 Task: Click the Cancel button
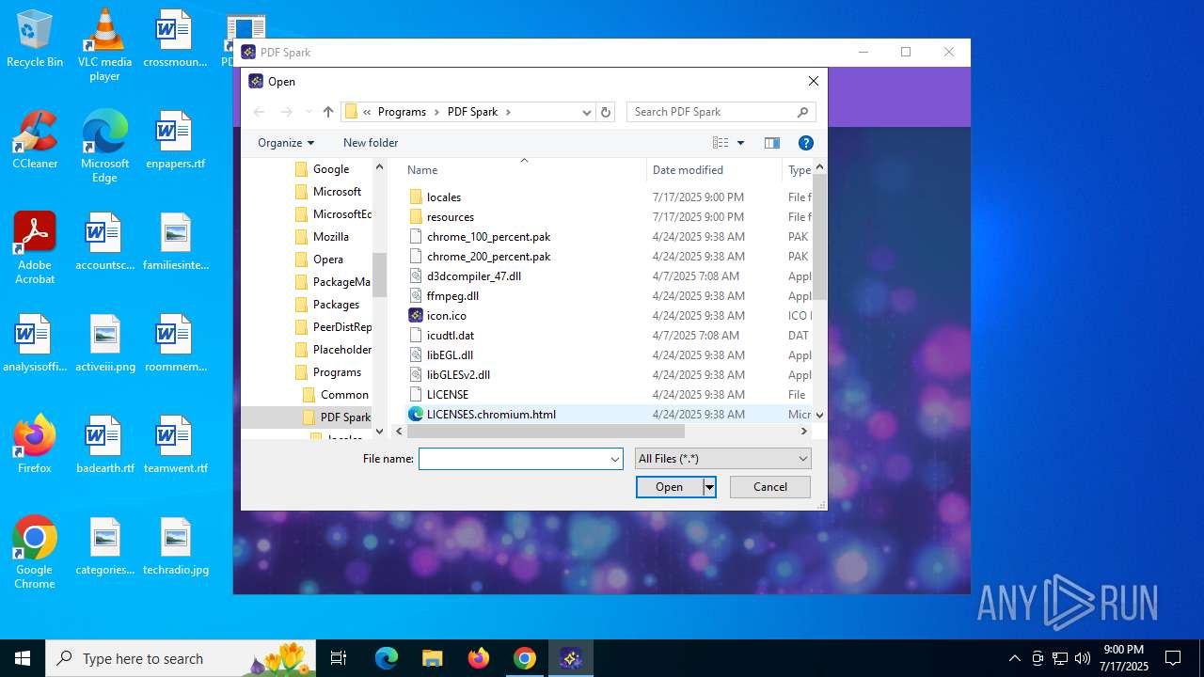click(770, 487)
